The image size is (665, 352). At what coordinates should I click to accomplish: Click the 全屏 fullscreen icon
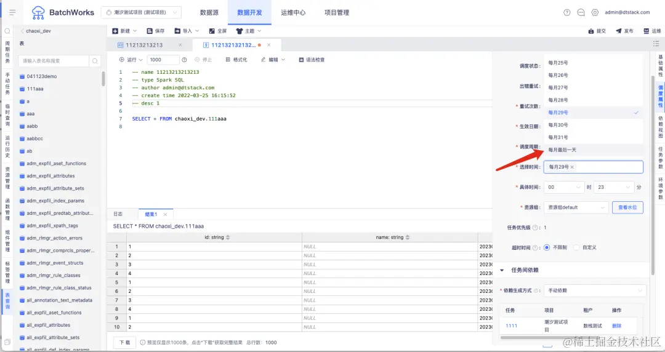coord(212,31)
